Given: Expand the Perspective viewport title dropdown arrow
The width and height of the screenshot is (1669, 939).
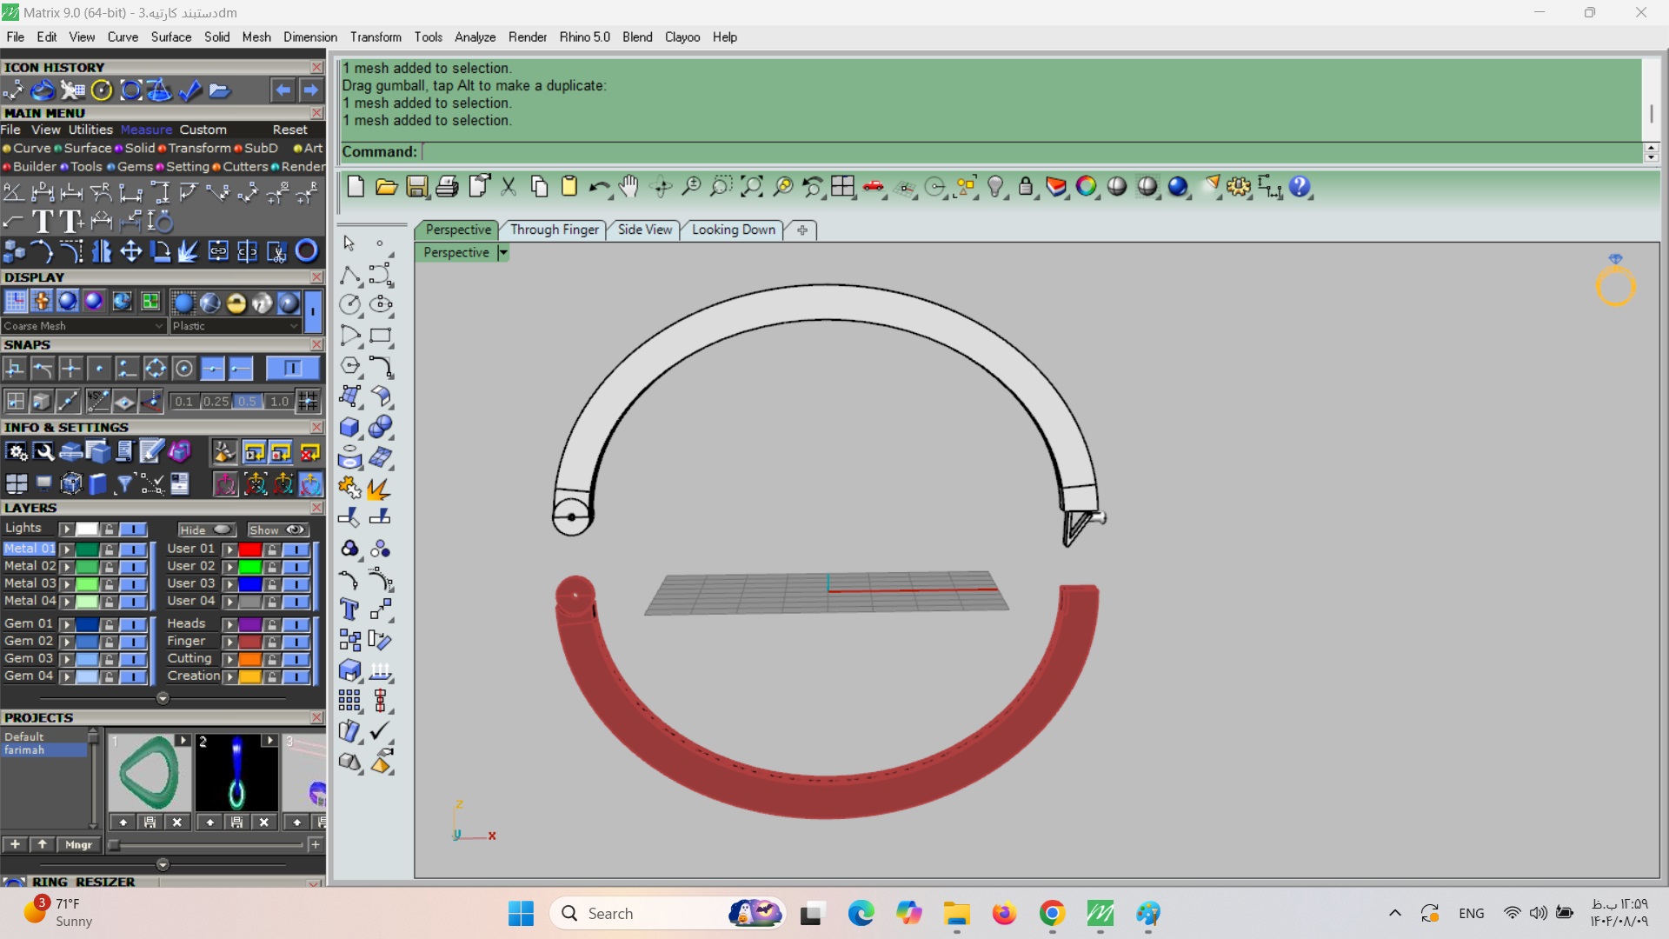Looking at the screenshot, I should [502, 253].
